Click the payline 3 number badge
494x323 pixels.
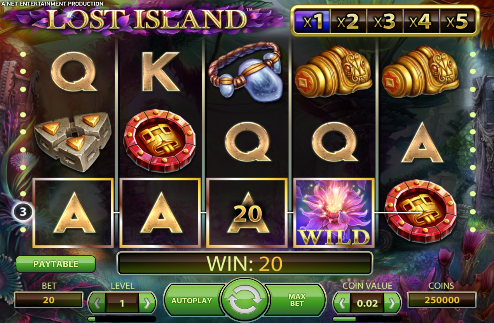coord(23,212)
